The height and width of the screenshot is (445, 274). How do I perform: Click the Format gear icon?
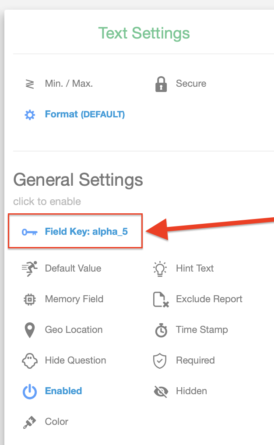pos(30,115)
